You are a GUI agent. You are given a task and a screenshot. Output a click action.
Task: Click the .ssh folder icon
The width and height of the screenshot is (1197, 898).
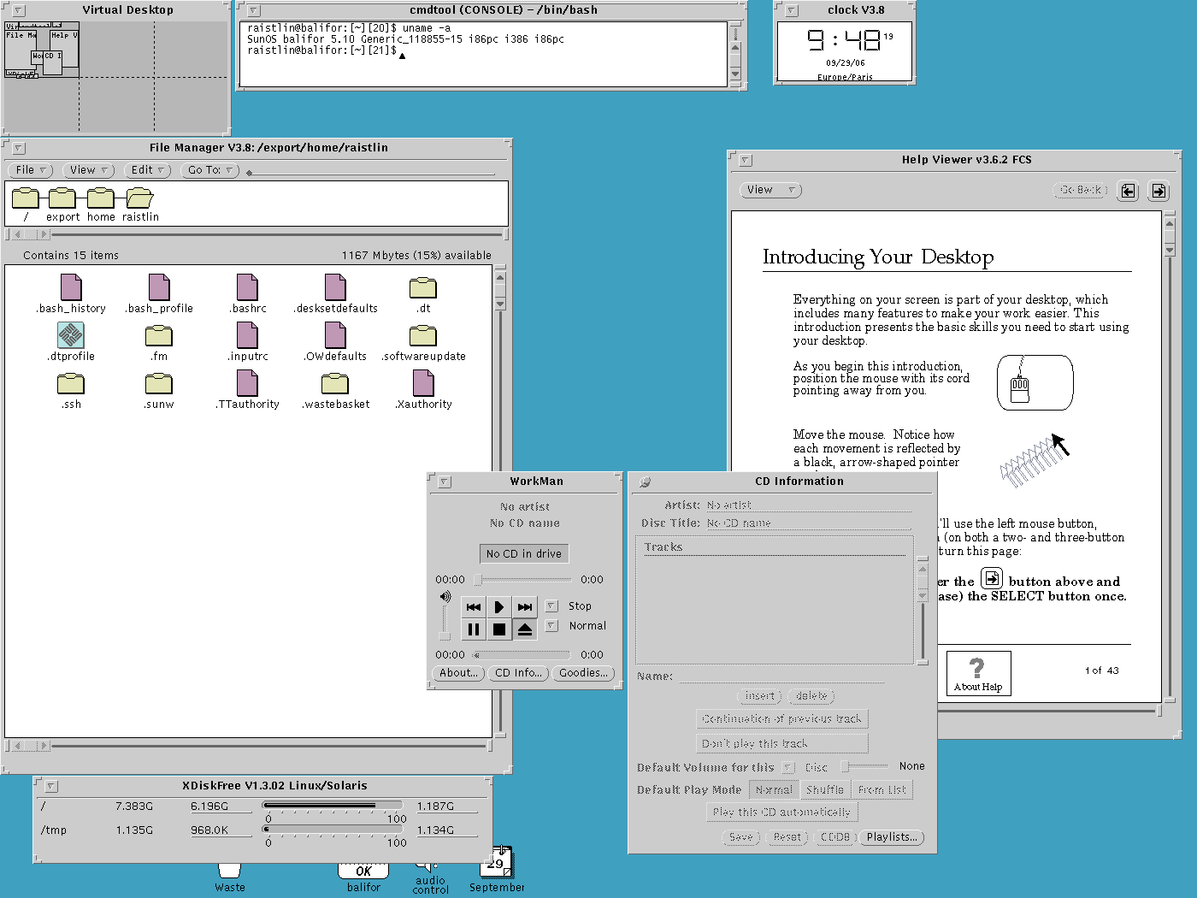pos(71,384)
